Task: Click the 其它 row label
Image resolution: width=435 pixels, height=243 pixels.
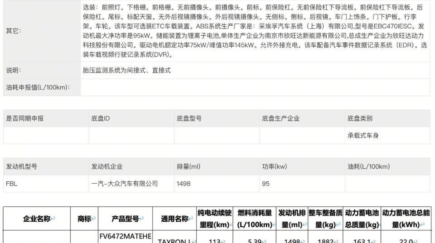Action: pyautogui.click(x=14, y=31)
